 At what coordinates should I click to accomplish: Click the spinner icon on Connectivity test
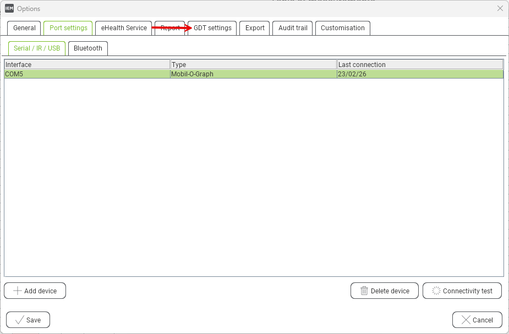(x=436, y=291)
